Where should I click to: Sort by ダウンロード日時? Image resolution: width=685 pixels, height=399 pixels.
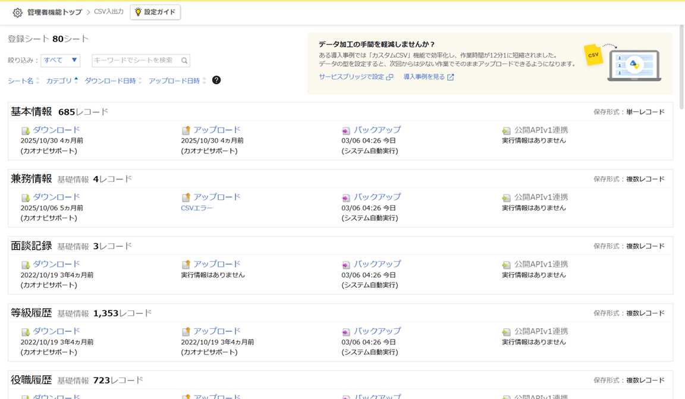(113, 81)
